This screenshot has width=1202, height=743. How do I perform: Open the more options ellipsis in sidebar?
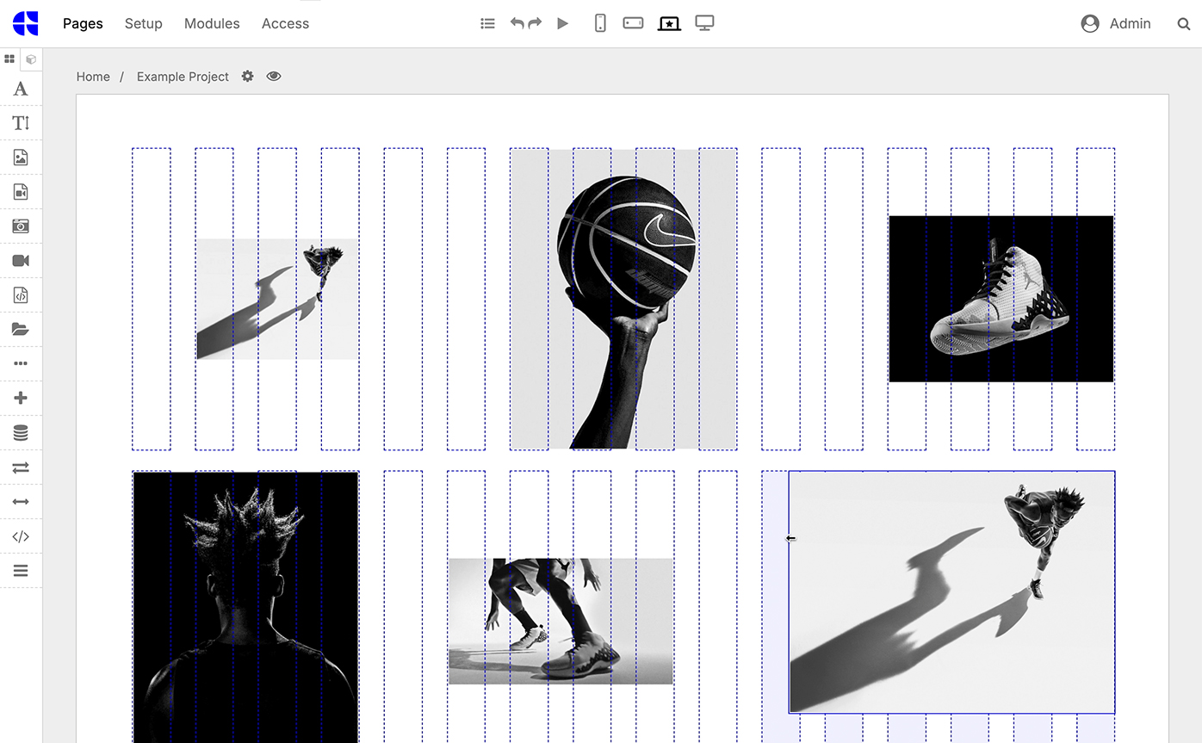pyautogui.click(x=21, y=363)
